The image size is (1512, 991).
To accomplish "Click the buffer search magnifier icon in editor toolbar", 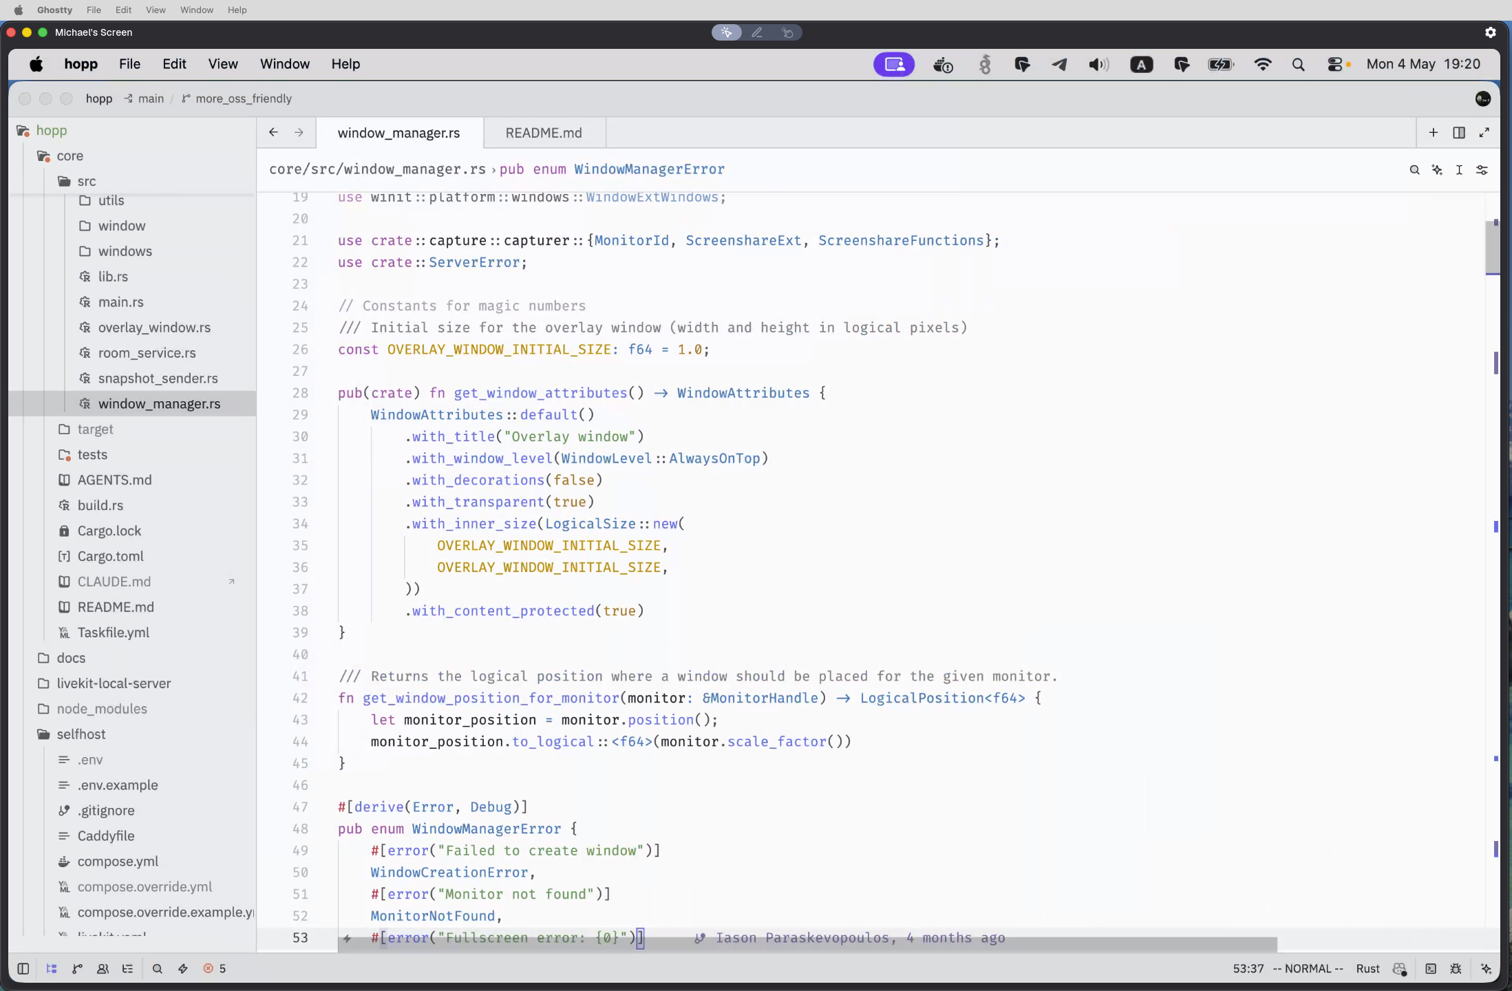I will point(1414,170).
